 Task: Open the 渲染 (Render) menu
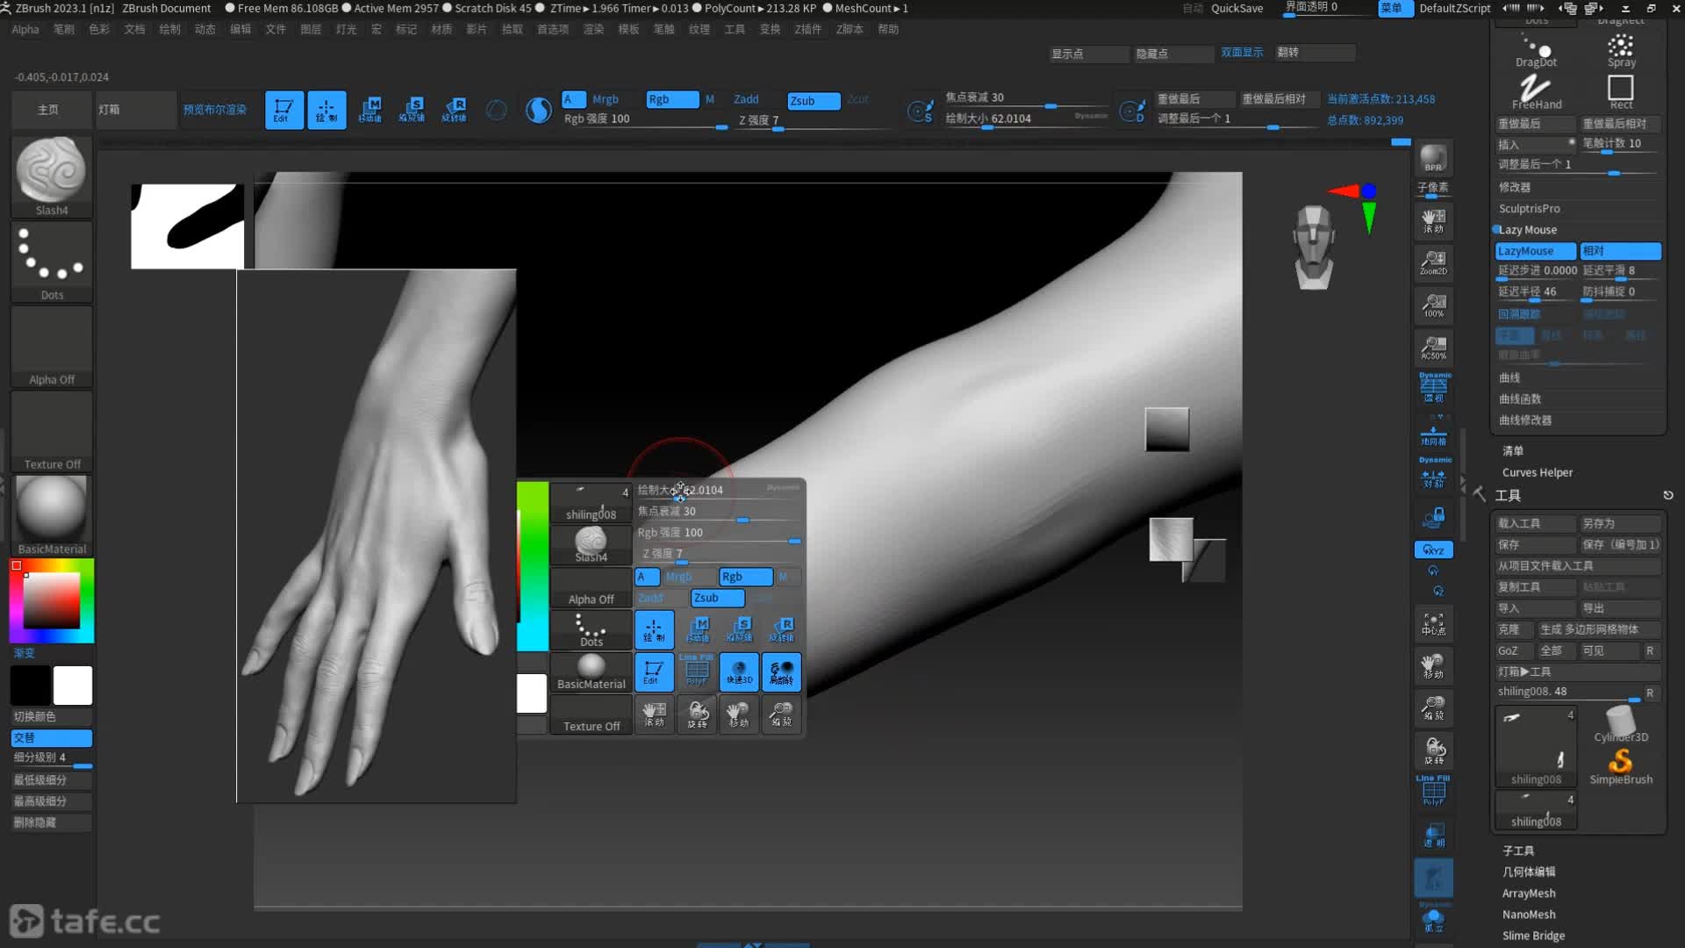pos(593,29)
